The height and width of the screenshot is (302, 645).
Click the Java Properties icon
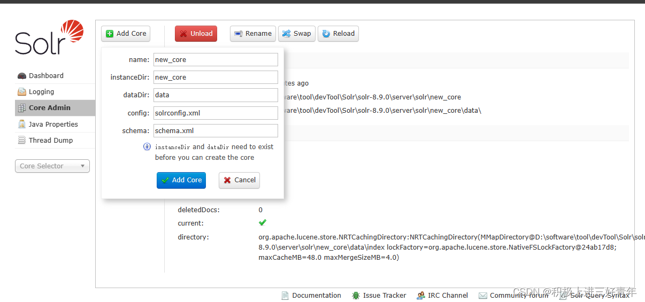coord(22,125)
